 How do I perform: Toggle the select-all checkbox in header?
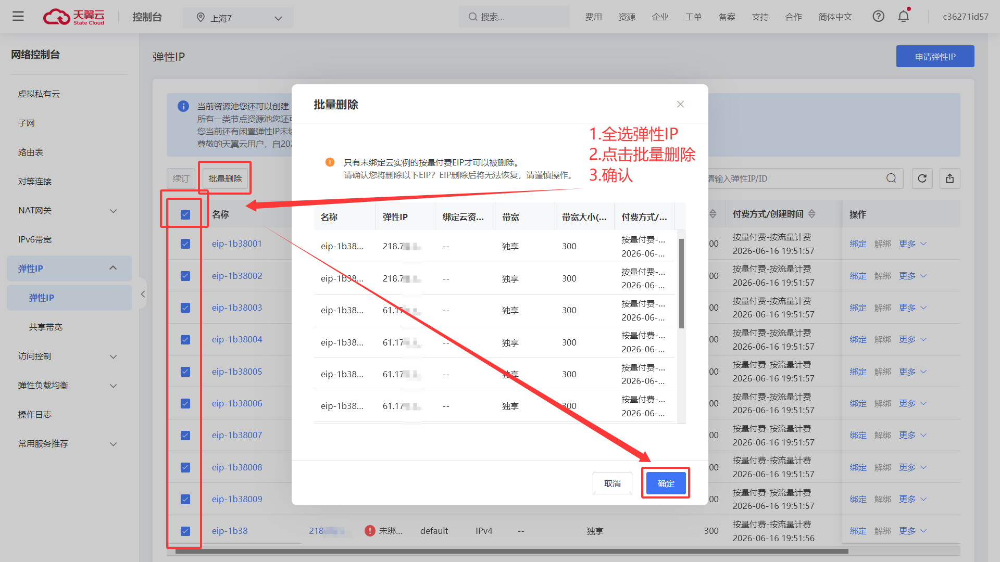pos(185,214)
